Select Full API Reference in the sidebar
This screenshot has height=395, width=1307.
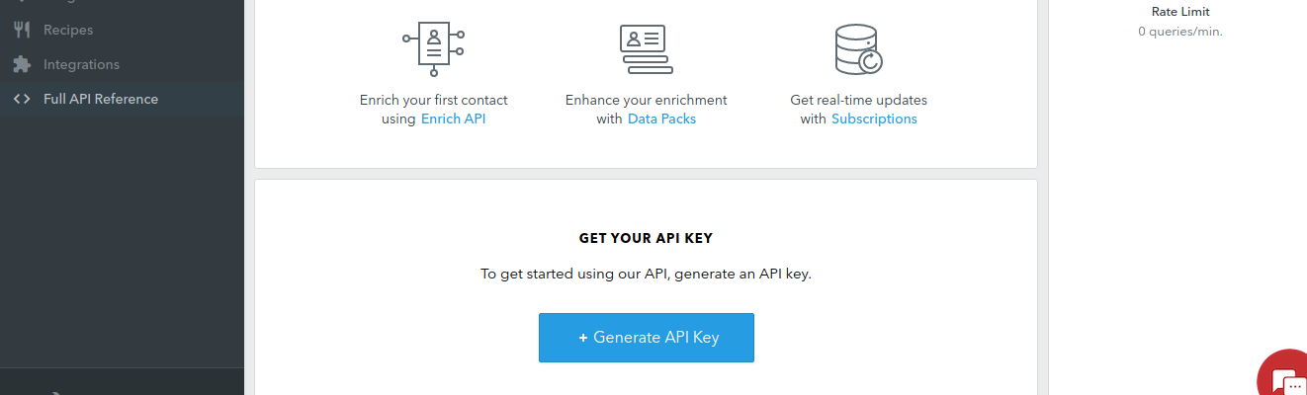(x=122, y=99)
